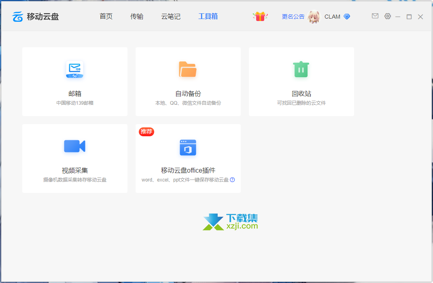Click the 移动云盘 app name text
The width and height of the screenshot is (433, 283).
click(x=43, y=17)
